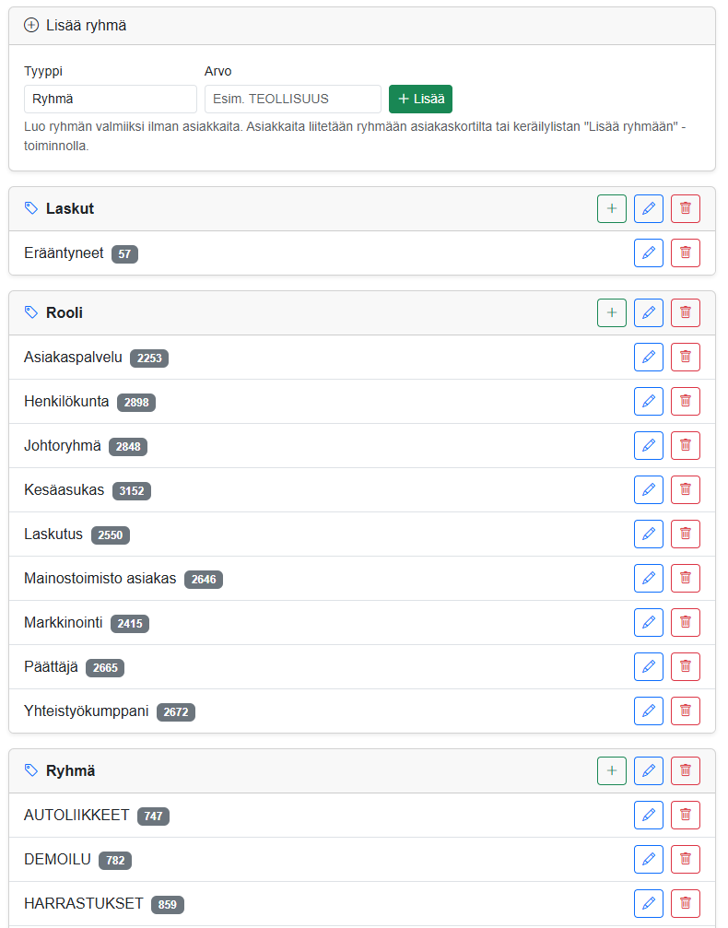Viewport: 728px width, 928px height.
Task: Add a value to the Laskut group type
Action: coord(611,208)
